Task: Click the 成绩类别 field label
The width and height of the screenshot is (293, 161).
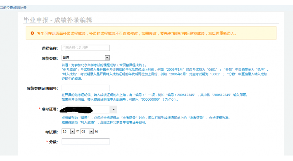Action: (49, 58)
